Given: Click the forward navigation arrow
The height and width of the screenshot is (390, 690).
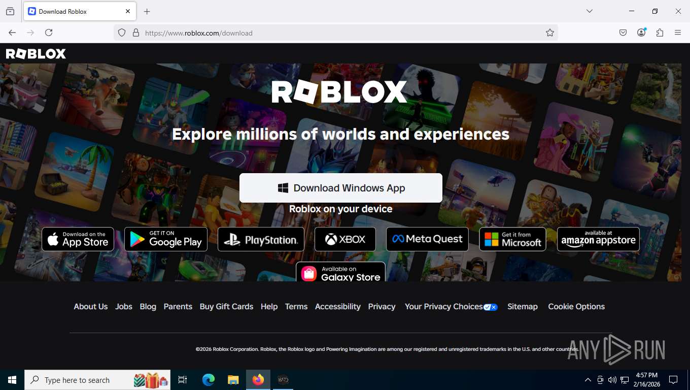Looking at the screenshot, I should tap(30, 32).
